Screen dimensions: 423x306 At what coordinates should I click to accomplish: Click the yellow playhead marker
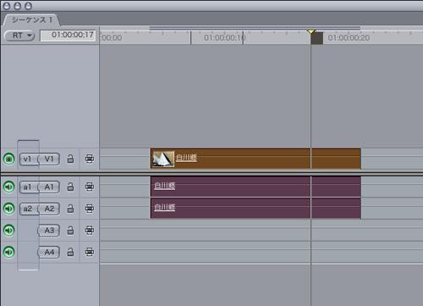311,32
